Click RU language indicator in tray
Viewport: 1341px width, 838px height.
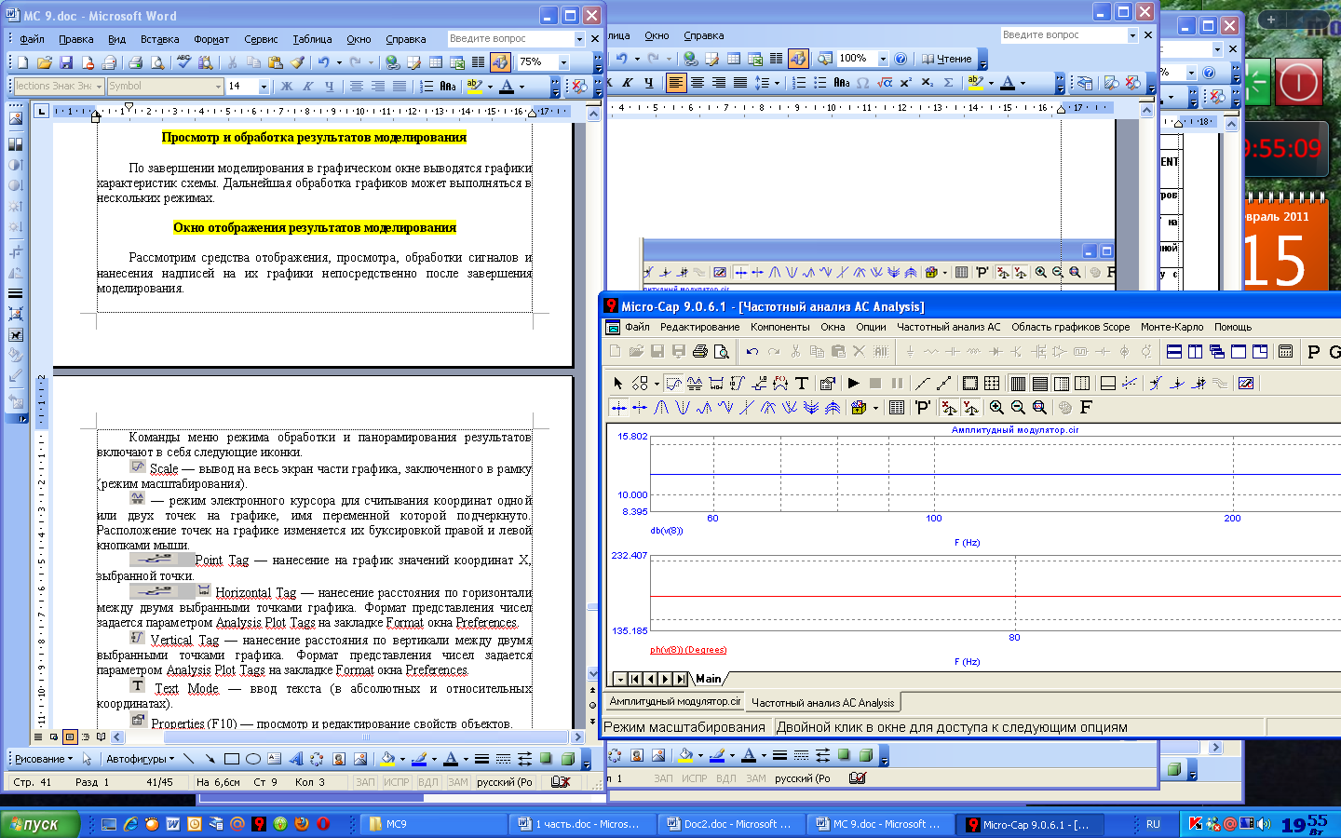[x=1153, y=824]
